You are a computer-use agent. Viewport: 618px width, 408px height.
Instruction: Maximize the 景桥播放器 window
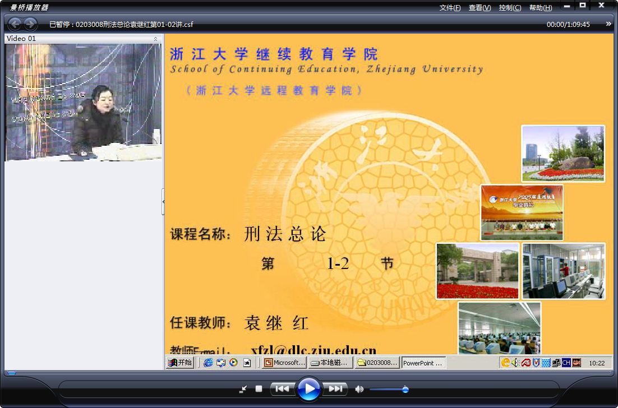coord(583,6)
